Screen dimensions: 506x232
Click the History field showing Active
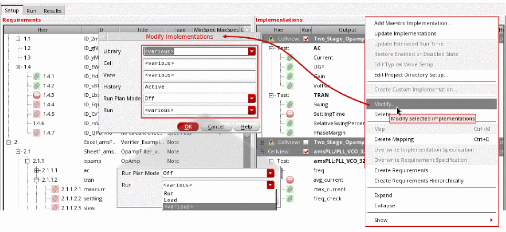199,87
